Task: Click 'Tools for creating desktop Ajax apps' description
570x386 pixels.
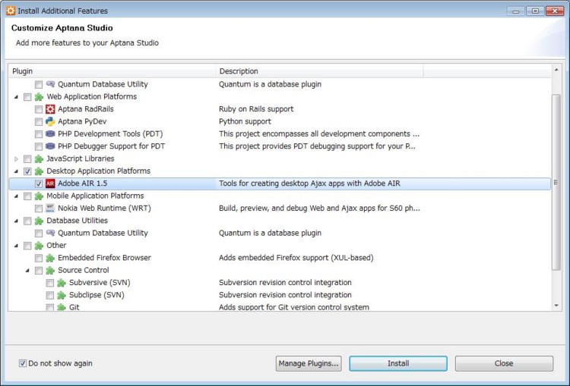Action: (x=309, y=184)
